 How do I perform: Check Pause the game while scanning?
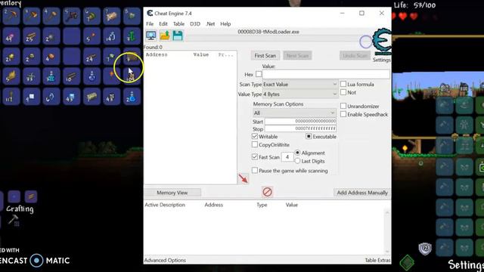coord(255,170)
